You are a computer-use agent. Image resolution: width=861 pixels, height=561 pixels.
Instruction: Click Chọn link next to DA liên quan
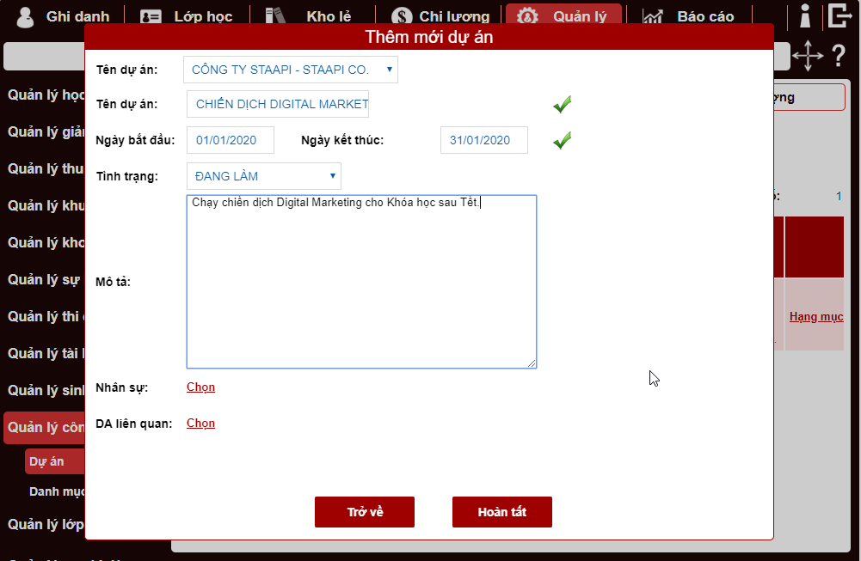click(200, 424)
